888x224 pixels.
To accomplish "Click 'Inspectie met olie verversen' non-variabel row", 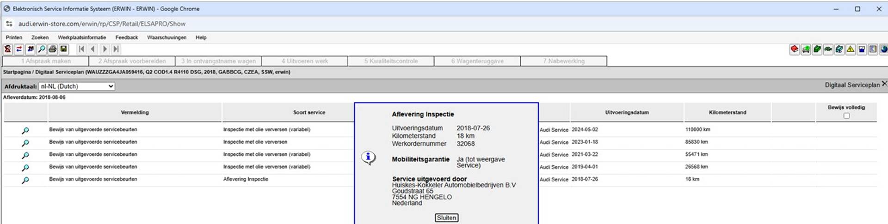I will [x=255, y=142].
